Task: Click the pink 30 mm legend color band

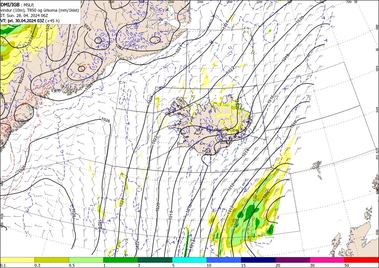Action: [x=327, y=260]
